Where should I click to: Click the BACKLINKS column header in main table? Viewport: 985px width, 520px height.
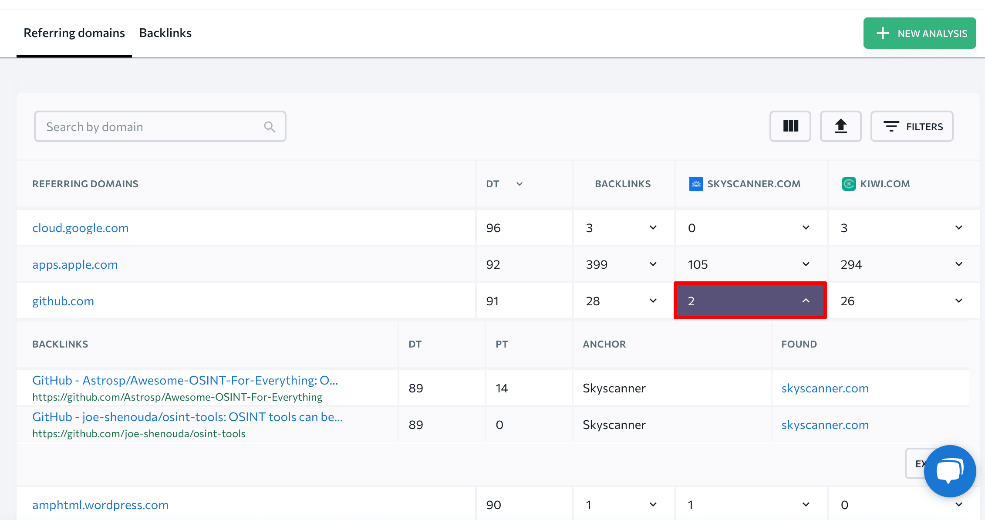coord(623,184)
